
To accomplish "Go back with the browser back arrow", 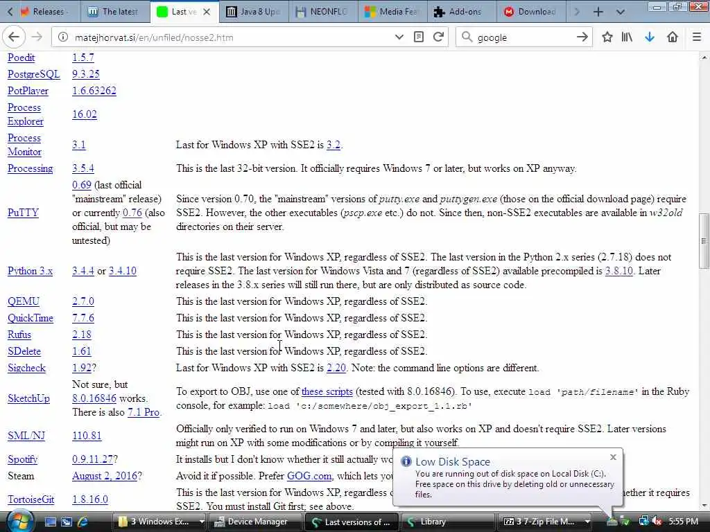I will click(14, 37).
